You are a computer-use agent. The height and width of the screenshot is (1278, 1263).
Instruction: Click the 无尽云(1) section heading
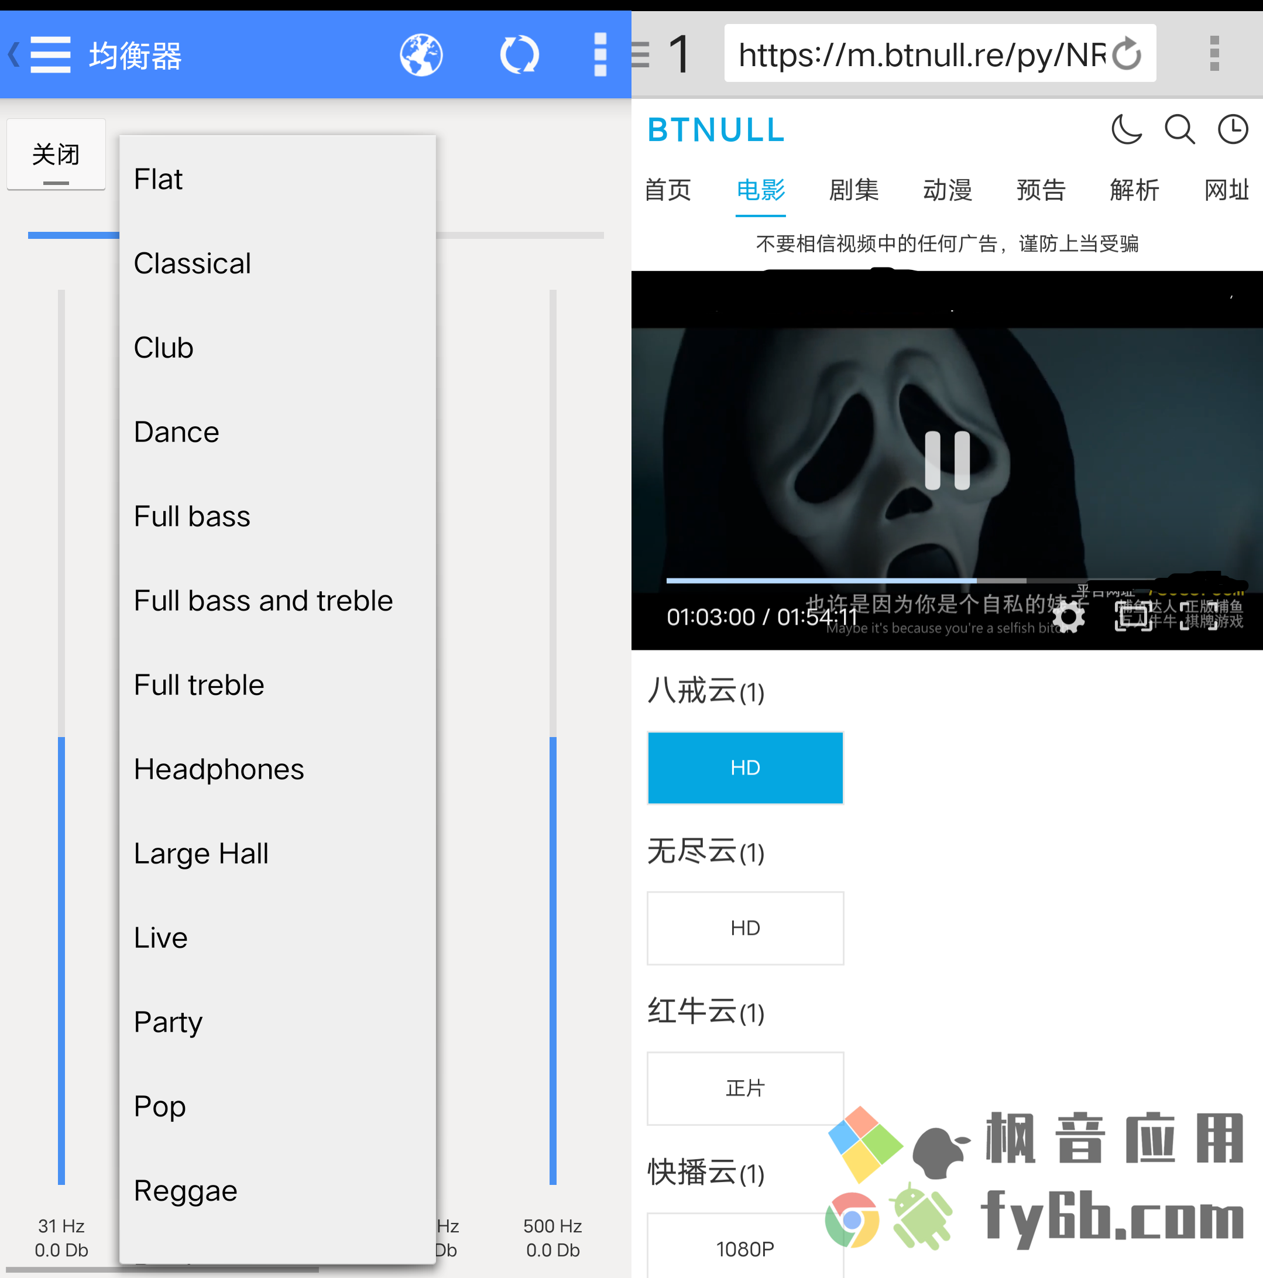[706, 851]
